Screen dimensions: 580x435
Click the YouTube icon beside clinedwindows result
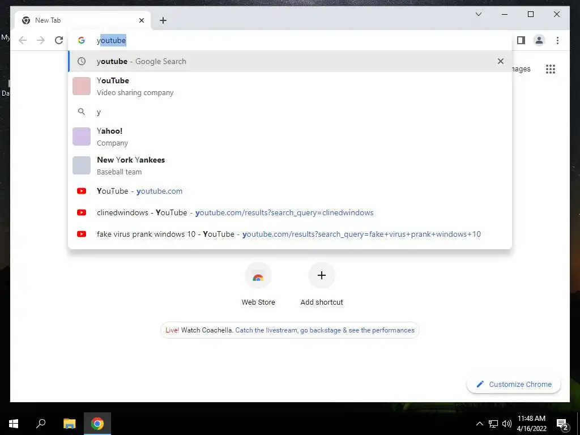tap(82, 213)
